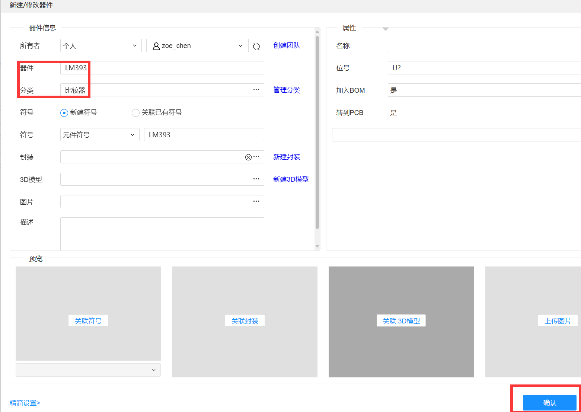Open the zoe_chen user dropdown
Image resolution: width=581 pixels, height=412 pixels.
click(x=197, y=45)
